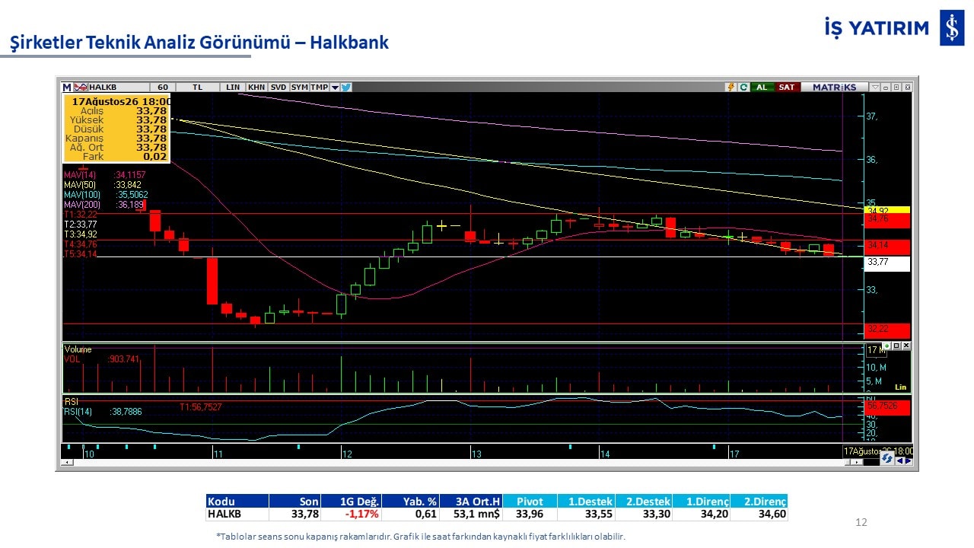This screenshot has height=548, width=974.
Task: Click the 1.Destek column header
Action: (x=586, y=502)
